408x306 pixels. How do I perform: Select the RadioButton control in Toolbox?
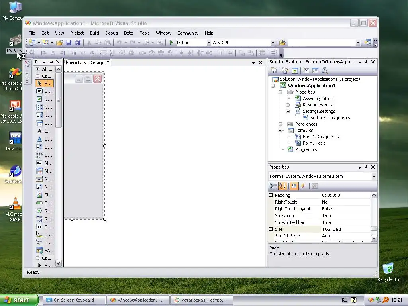(44, 211)
